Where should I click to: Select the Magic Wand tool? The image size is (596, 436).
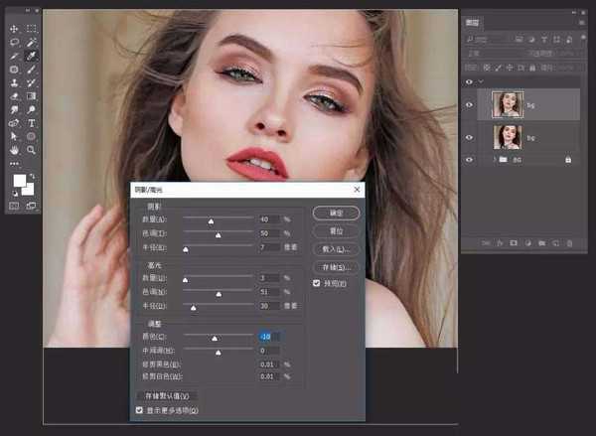[x=32, y=43]
